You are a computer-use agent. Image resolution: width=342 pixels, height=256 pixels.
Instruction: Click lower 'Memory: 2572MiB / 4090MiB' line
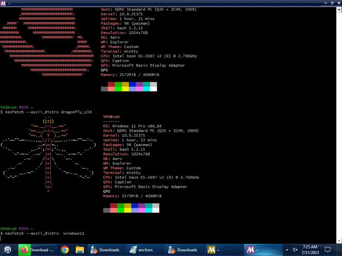click(x=132, y=196)
